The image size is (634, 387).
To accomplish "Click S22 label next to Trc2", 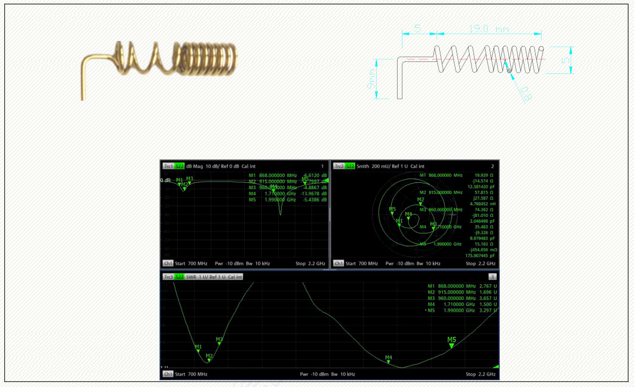I will pyautogui.click(x=350, y=166).
